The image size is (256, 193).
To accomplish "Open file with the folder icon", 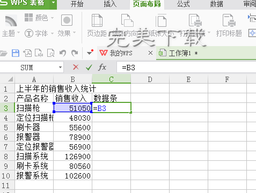I will [3, 53].
